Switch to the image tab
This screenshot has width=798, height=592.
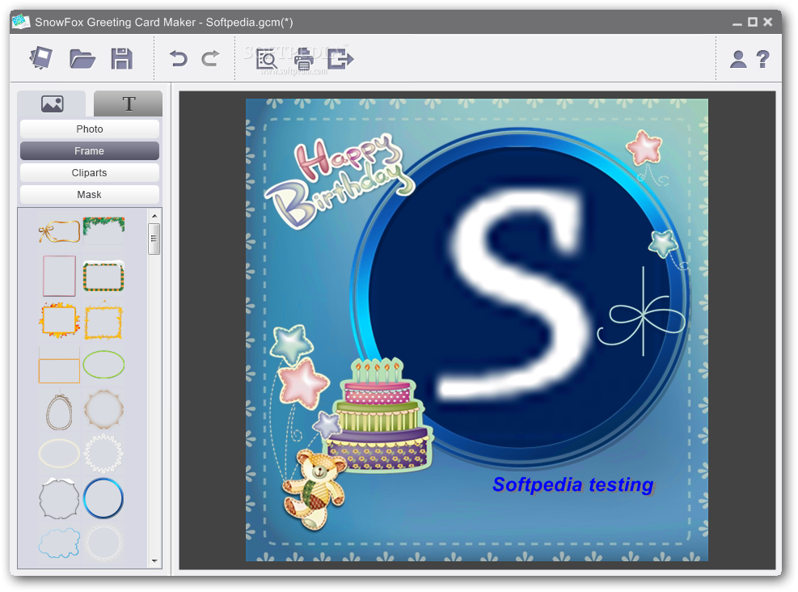tap(52, 104)
